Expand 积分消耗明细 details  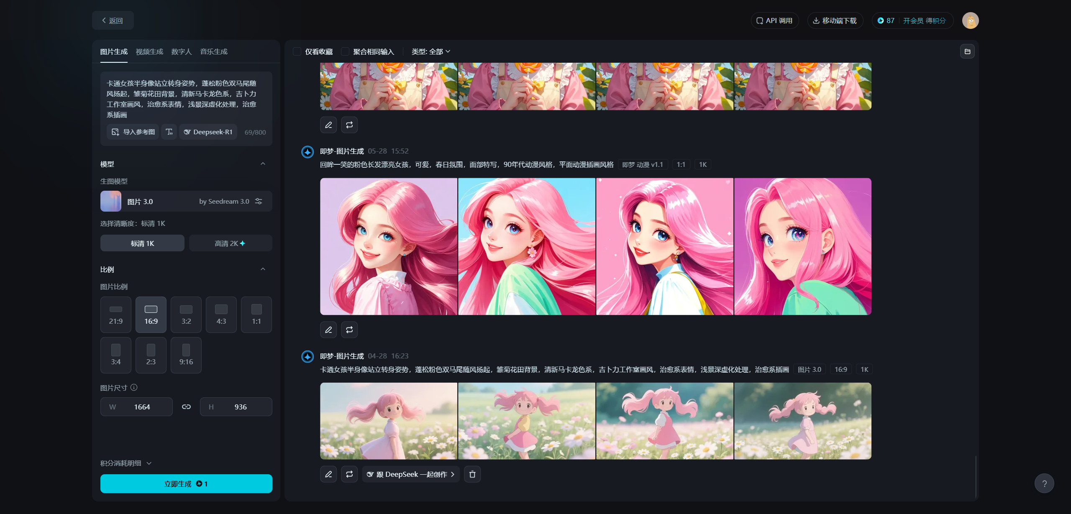coord(126,463)
